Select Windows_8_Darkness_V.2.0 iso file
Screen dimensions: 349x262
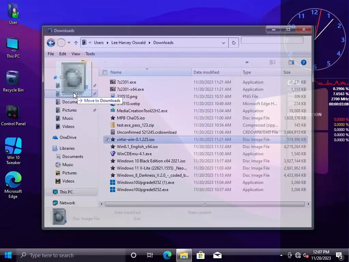click(153, 175)
